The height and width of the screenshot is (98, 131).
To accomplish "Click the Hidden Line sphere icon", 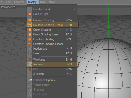I will 30,49.
